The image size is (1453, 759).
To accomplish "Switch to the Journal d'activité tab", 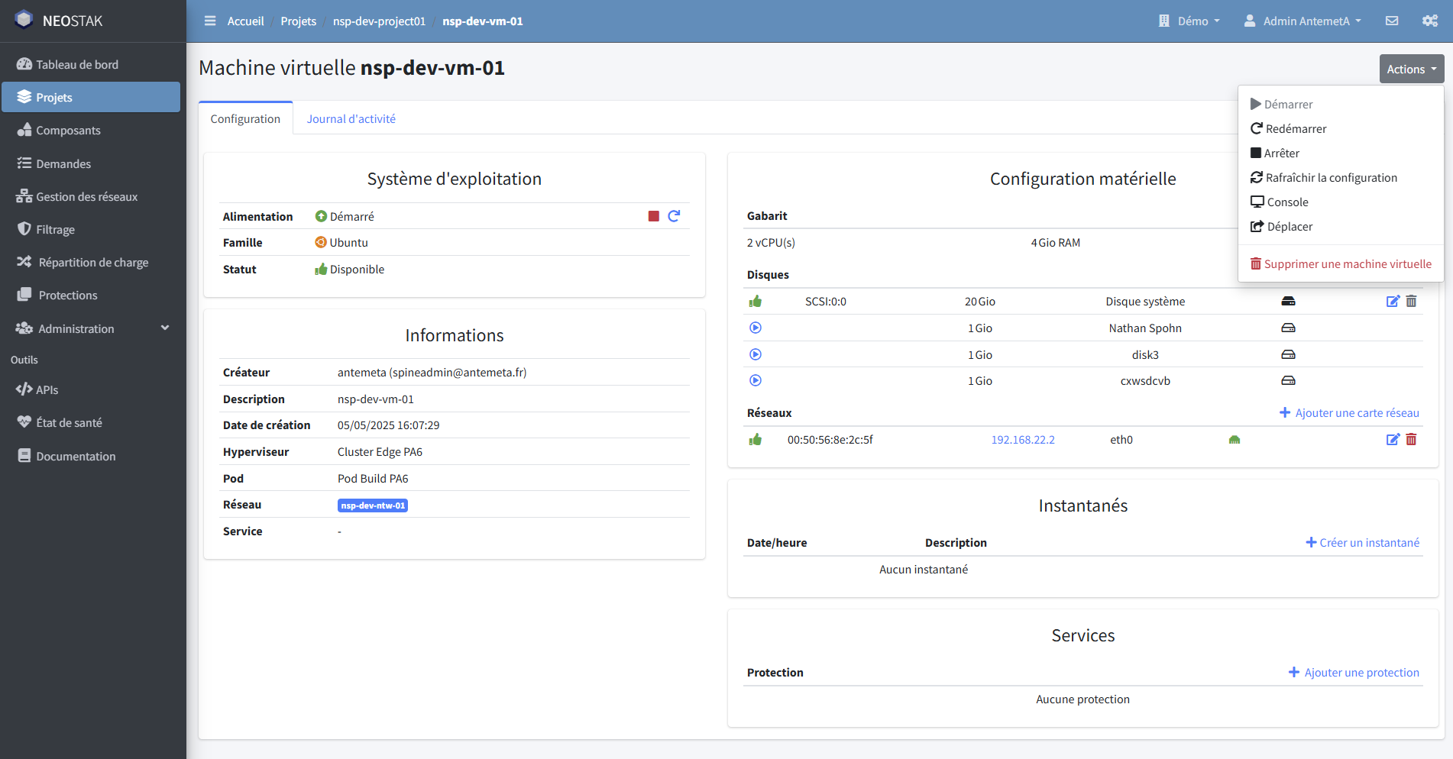I will click(351, 118).
